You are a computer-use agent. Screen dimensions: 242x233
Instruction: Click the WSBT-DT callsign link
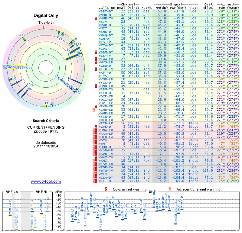click(x=106, y=12)
